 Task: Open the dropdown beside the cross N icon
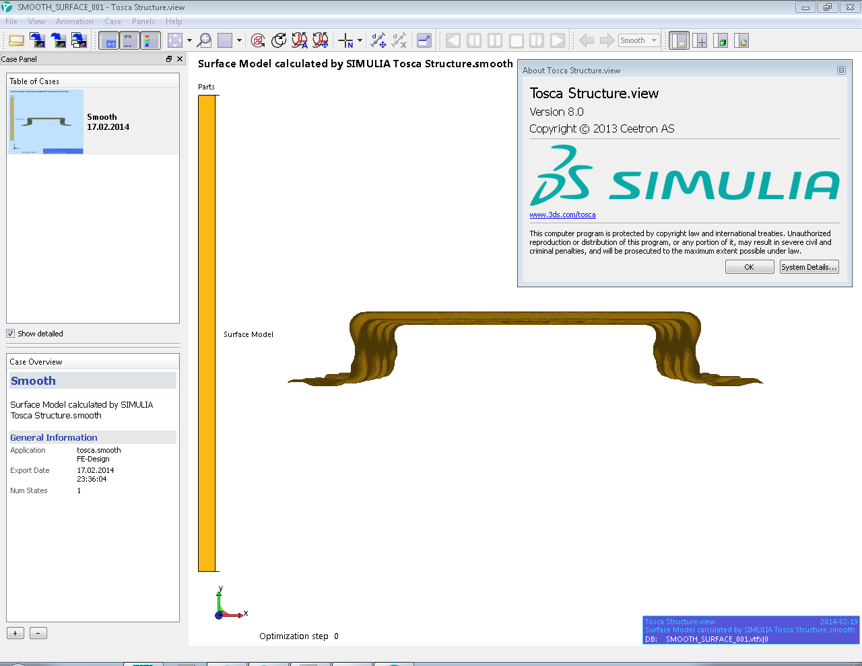coord(360,40)
